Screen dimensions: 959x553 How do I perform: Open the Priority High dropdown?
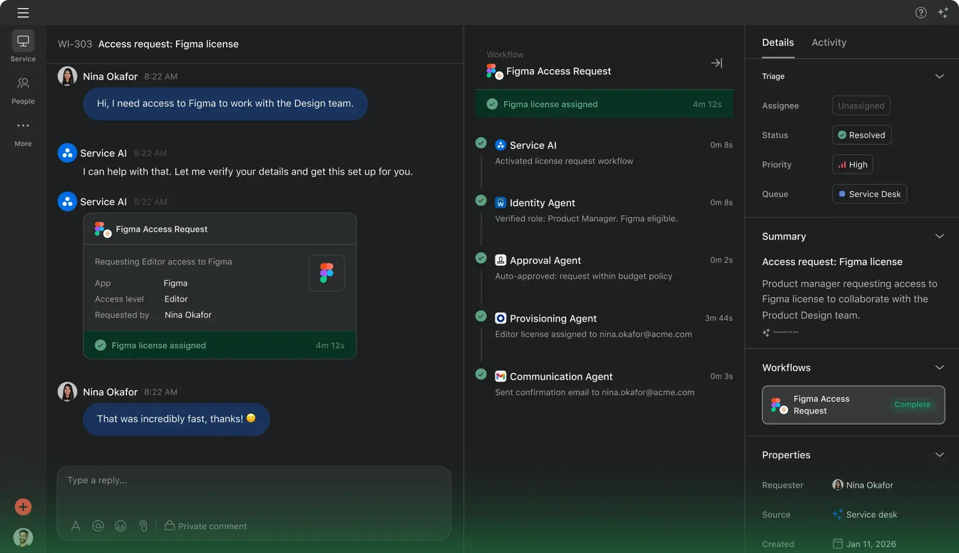point(853,164)
